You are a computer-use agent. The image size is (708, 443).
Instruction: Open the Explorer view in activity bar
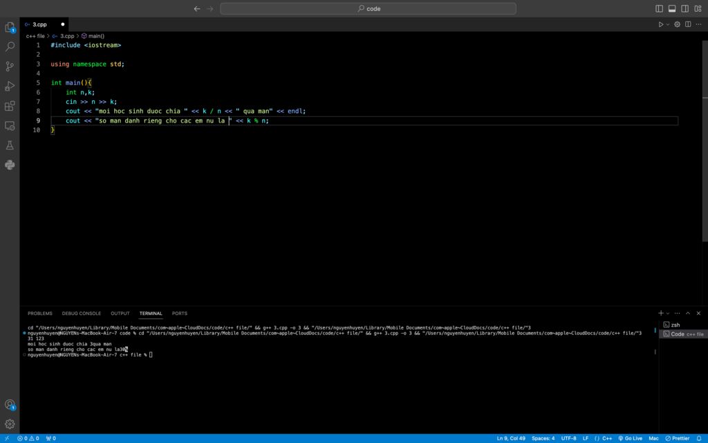coord(10,27)
